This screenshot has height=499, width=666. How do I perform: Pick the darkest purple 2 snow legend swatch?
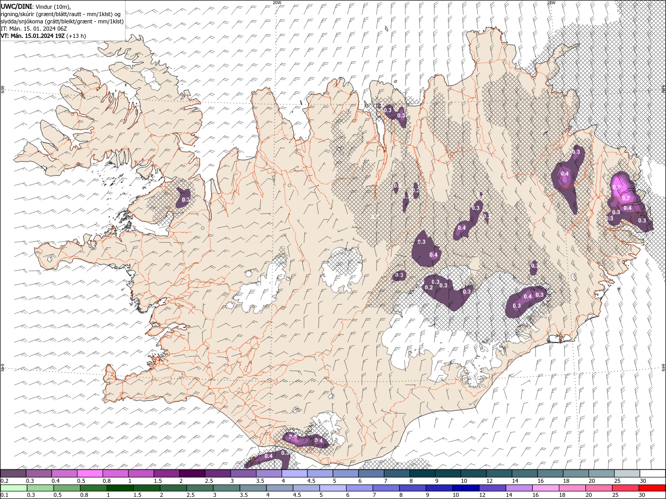point(192,474)
